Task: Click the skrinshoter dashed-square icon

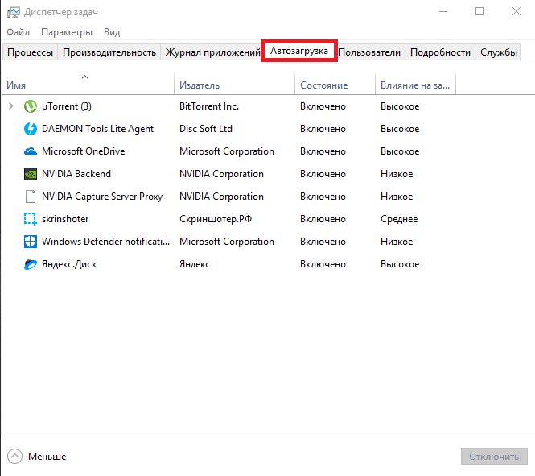Action: coord(31,219)
